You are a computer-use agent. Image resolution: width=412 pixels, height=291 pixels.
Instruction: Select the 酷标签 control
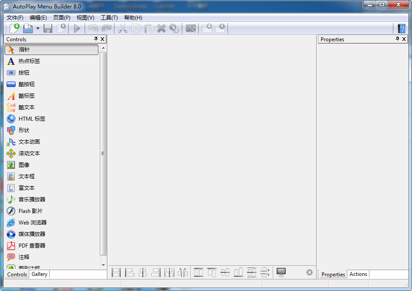tap(51, 96)
